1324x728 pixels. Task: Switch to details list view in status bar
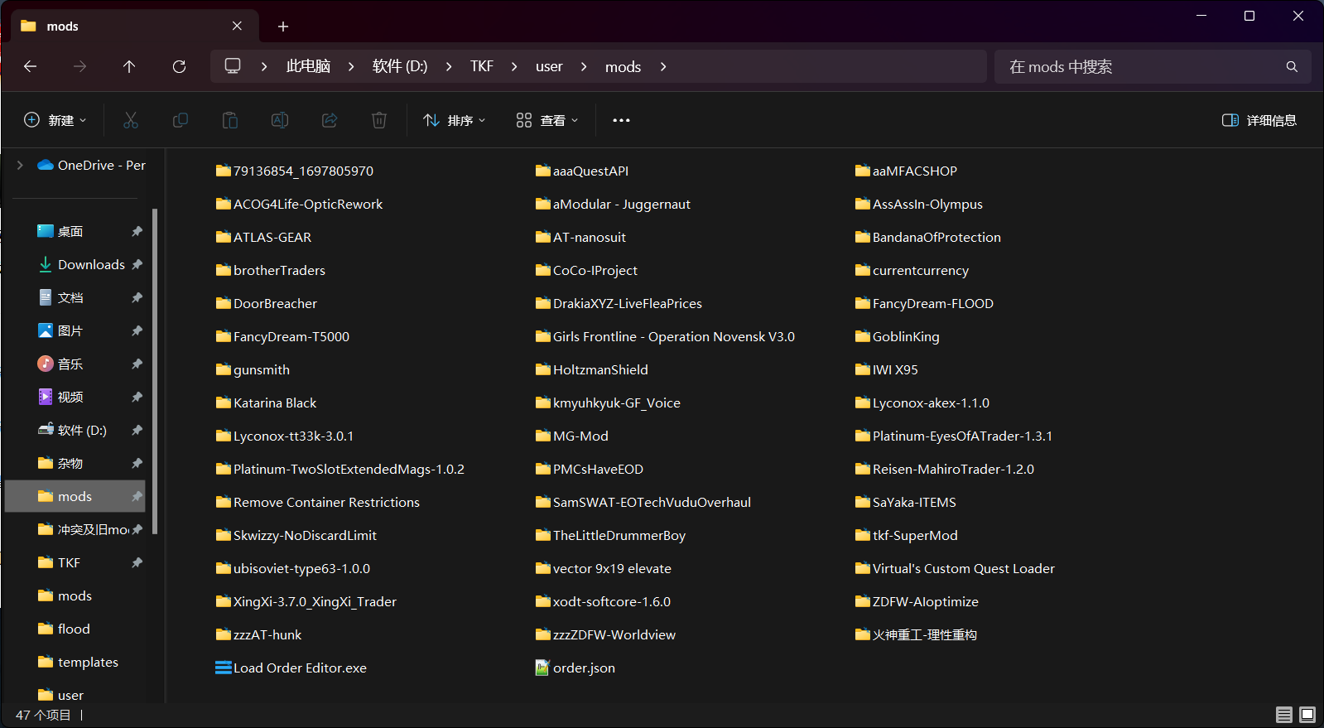click(x=1284, y=715)
